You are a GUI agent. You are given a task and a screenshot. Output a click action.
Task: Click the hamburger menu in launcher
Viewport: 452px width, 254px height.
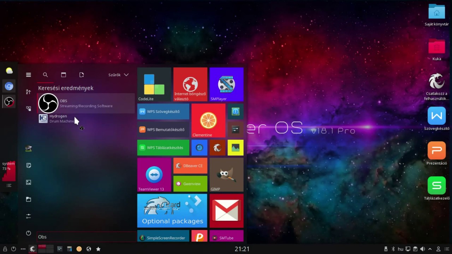29,75
